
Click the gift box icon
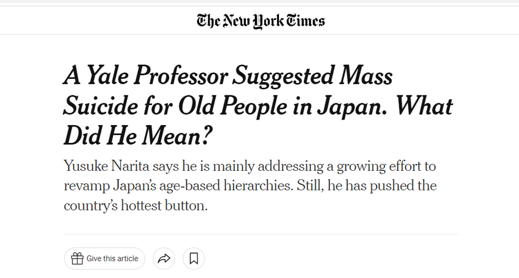[x=77, y=258]
